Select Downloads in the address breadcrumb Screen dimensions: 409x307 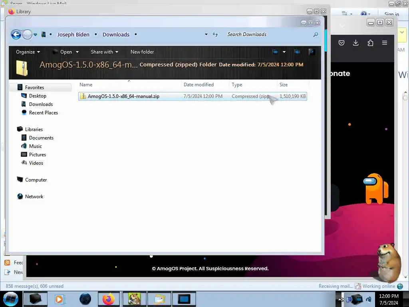click(x=116, y=34)
